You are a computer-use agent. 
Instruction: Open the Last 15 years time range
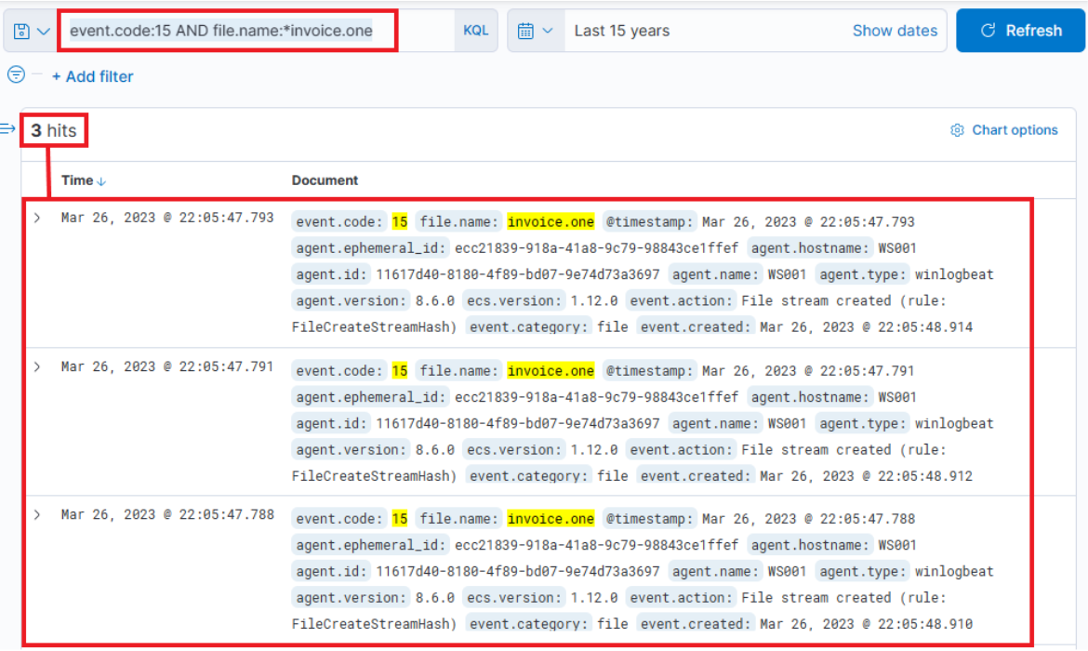click(621, 31)
